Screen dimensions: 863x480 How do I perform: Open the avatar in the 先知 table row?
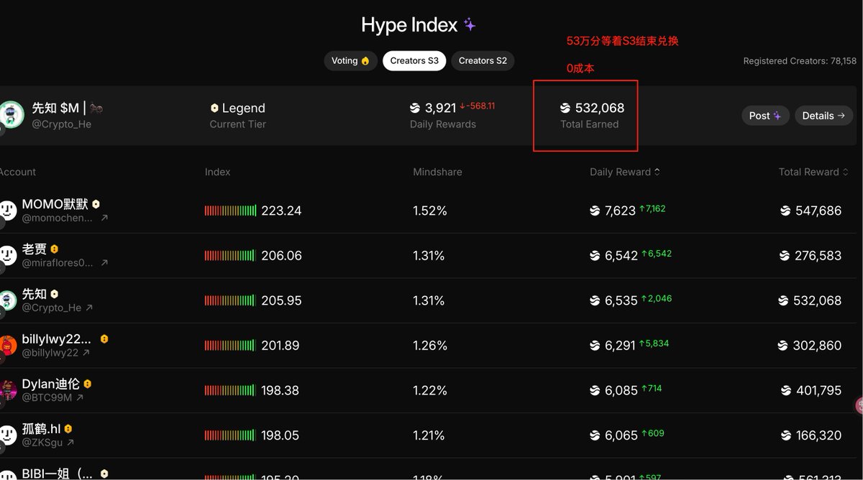pyautogui.click(x=8, y=300)
